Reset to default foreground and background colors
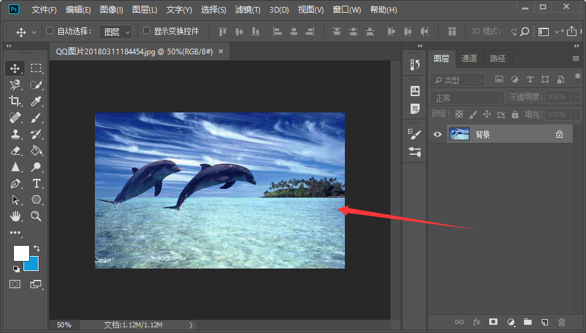The height and width of the screenshot is (333, 586). tap(16, 269)
